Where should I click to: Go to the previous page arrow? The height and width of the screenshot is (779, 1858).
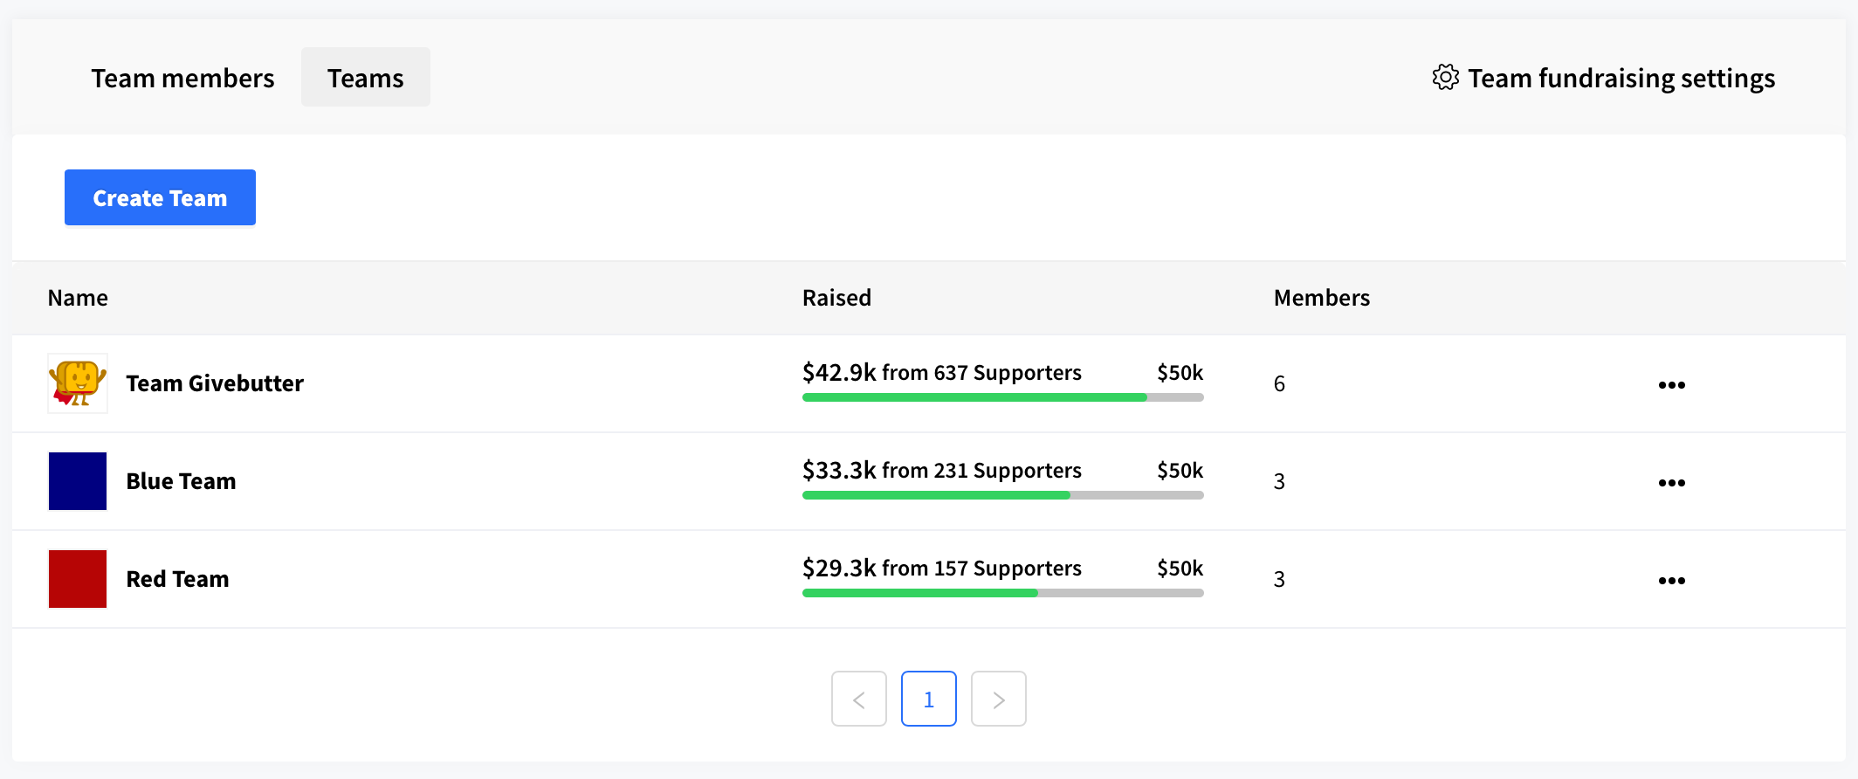(x=859, y=699)
